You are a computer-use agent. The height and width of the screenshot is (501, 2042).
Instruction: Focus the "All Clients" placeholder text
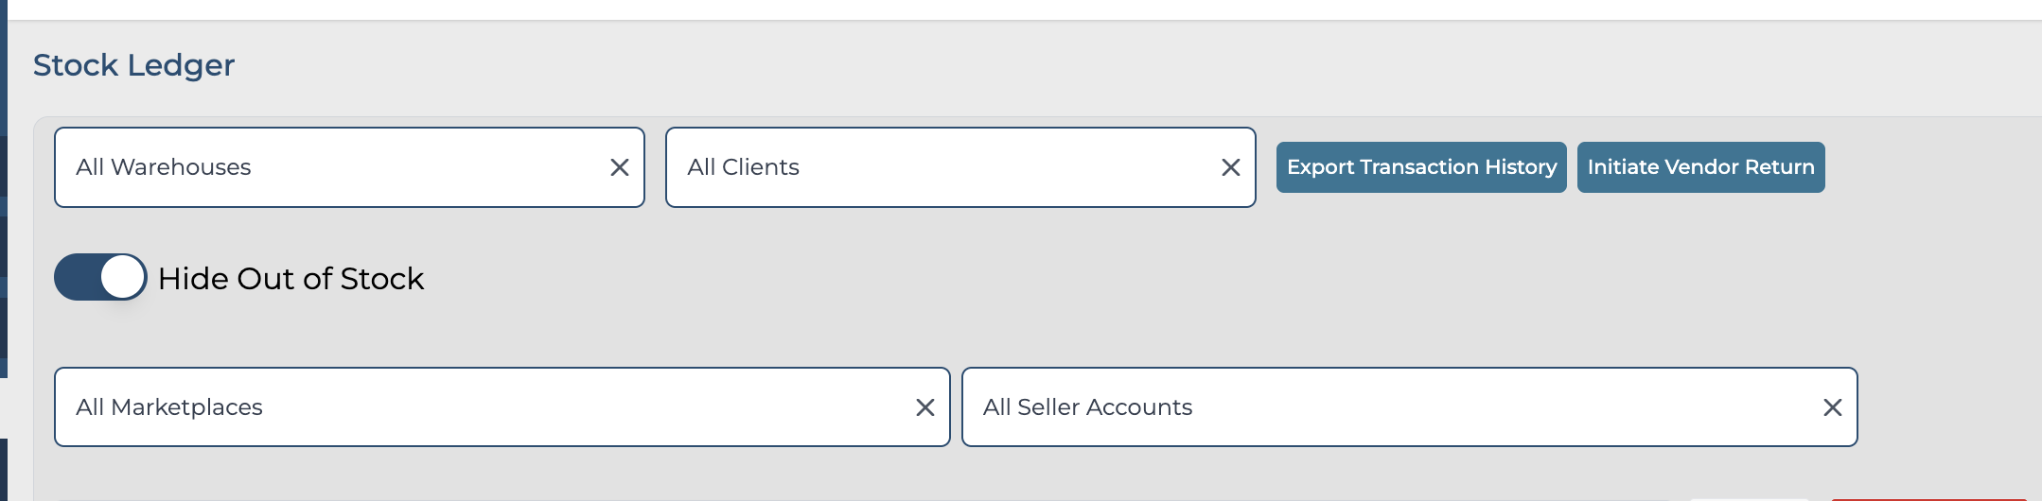click(743, 167)
